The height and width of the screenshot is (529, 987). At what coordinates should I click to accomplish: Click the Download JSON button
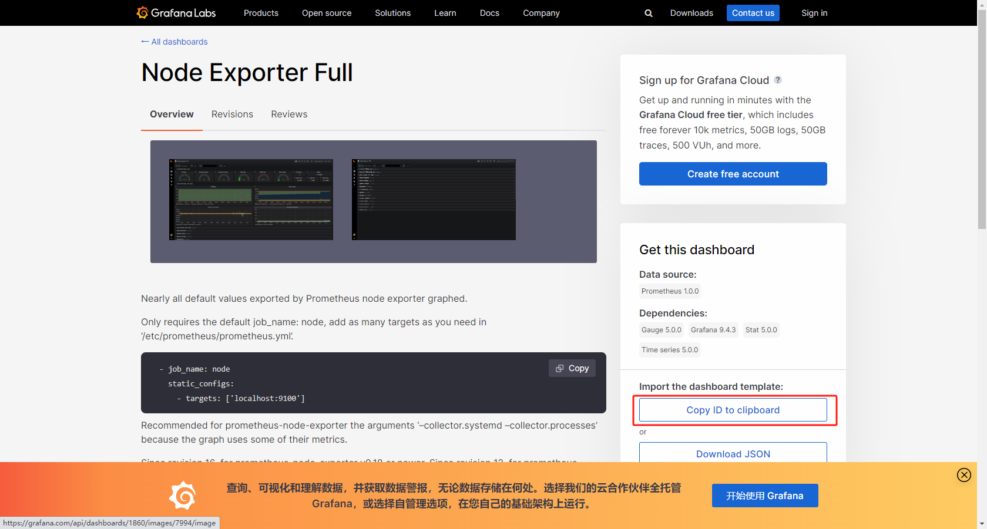coord(733,453)
